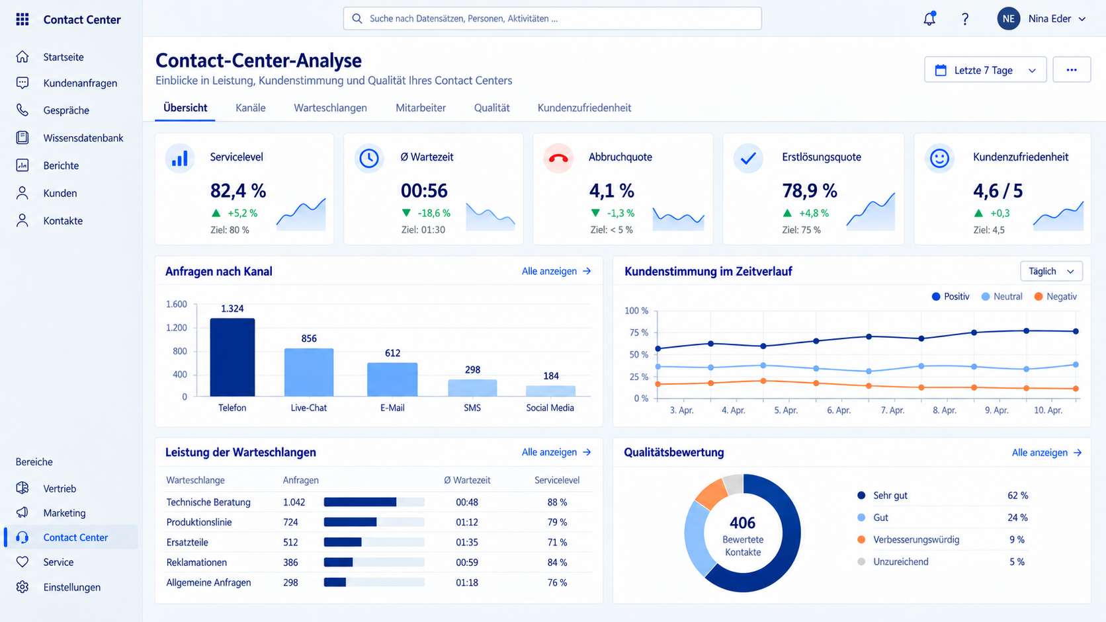Switch to the Mitarbeiter tab
This screenshot has height=622, width=1106.
(421, 108)
